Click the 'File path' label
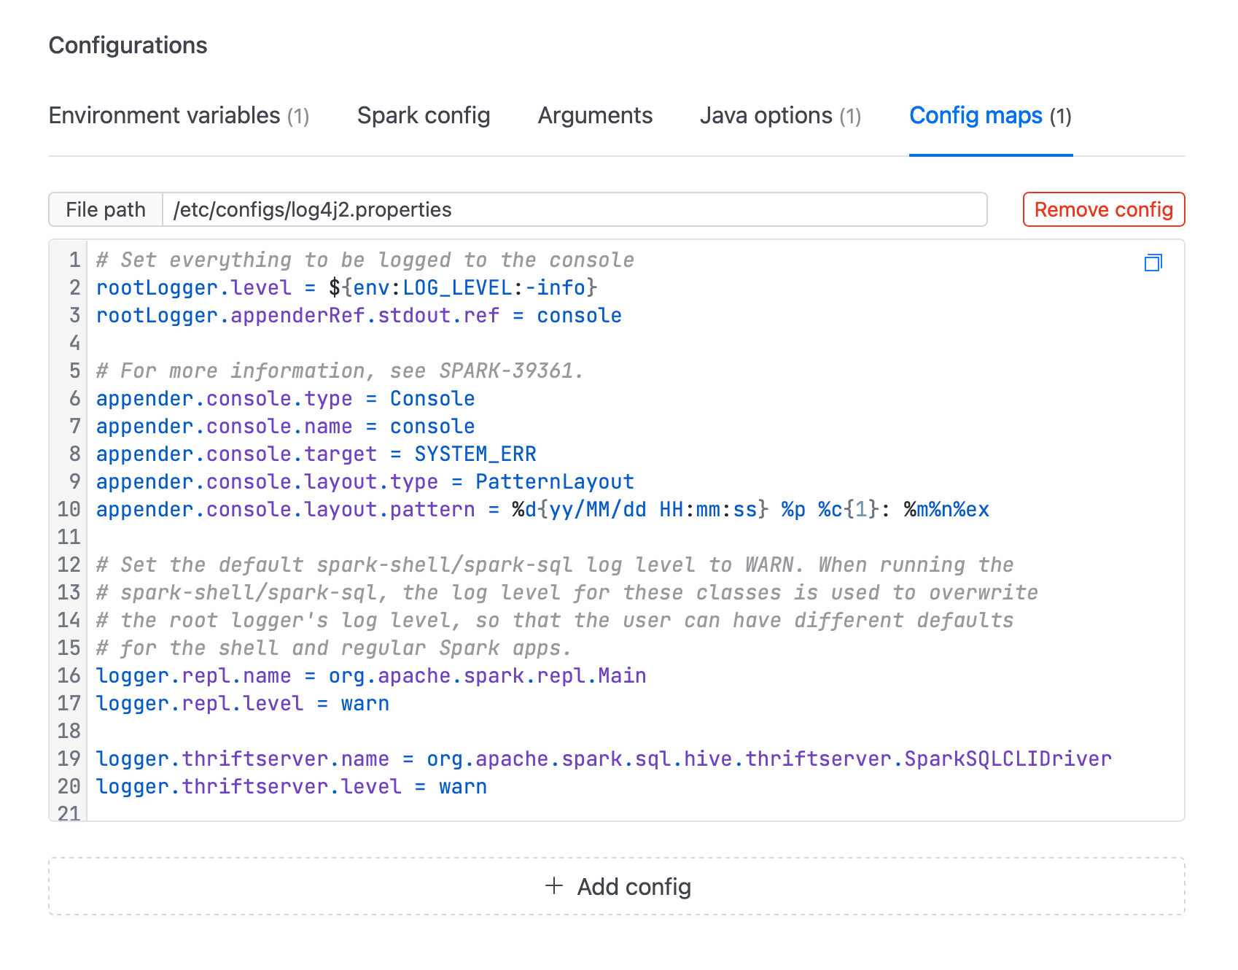Image resolution: width=1238 pixels, height=970 pixels. click(x=106, y=209)
